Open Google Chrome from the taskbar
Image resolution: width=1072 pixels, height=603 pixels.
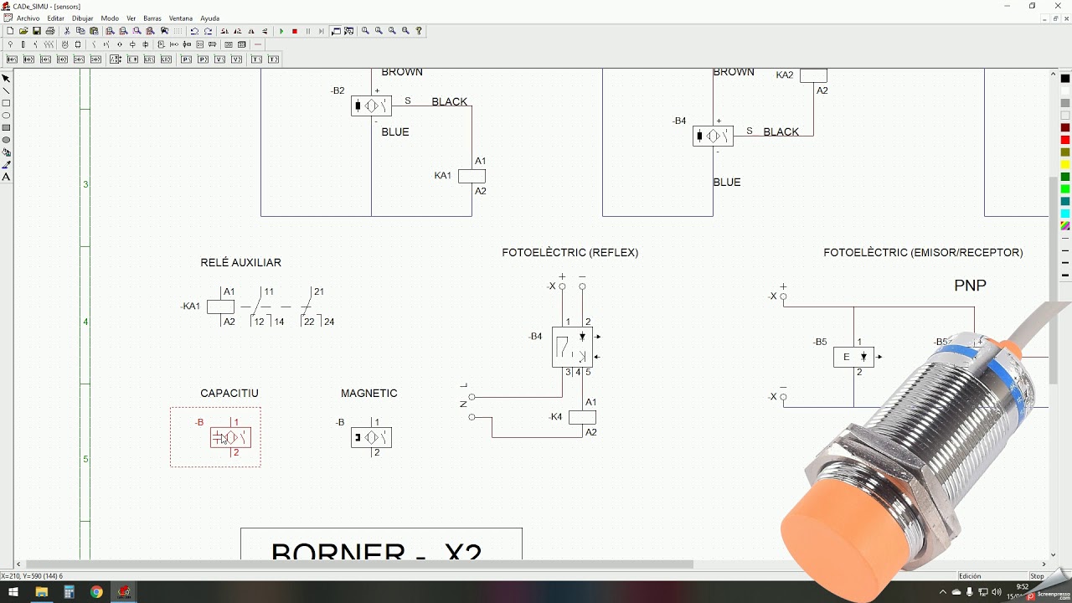pos(96,592)
